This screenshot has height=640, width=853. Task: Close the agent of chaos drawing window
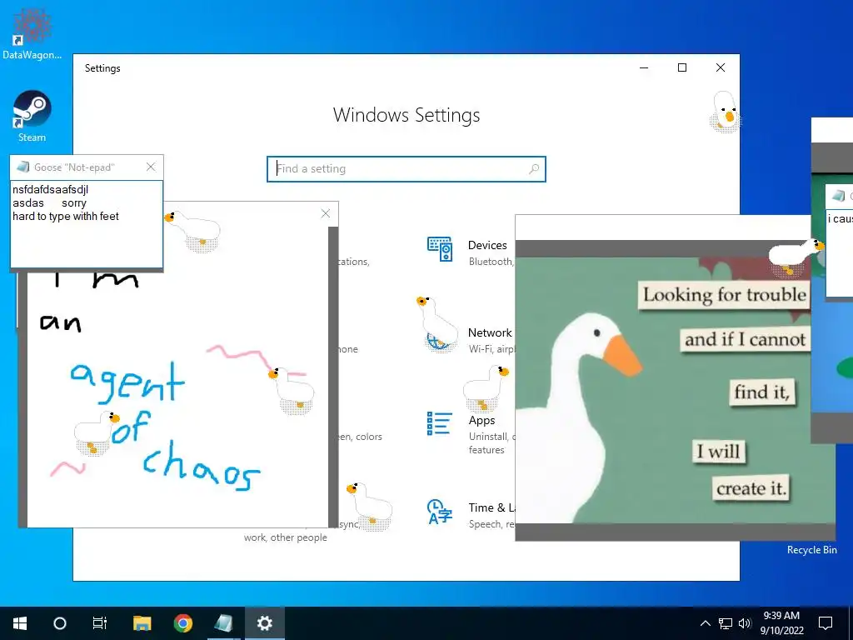326,213
